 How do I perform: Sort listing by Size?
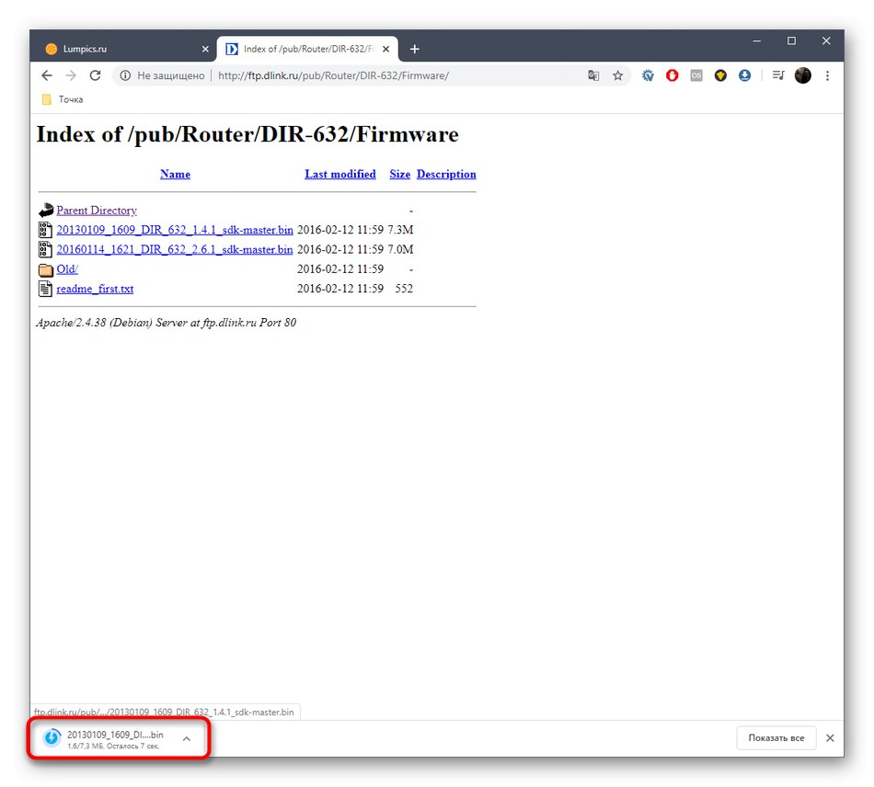399,175
